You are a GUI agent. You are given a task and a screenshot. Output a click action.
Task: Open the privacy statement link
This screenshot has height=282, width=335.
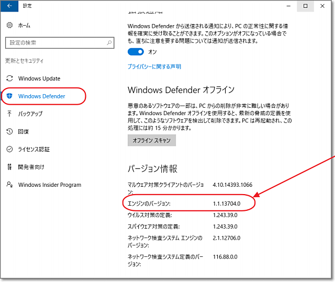(x=154, y=66)
